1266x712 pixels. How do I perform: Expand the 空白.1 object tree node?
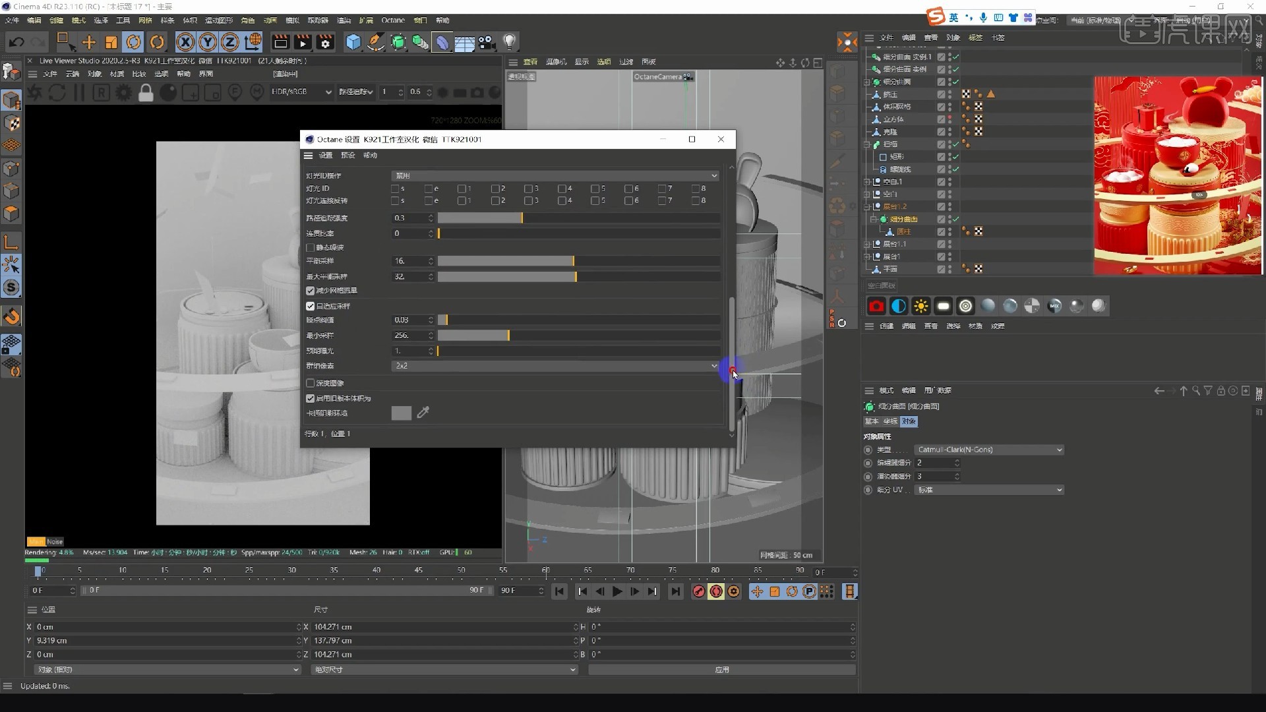click(x=866, y=182)
